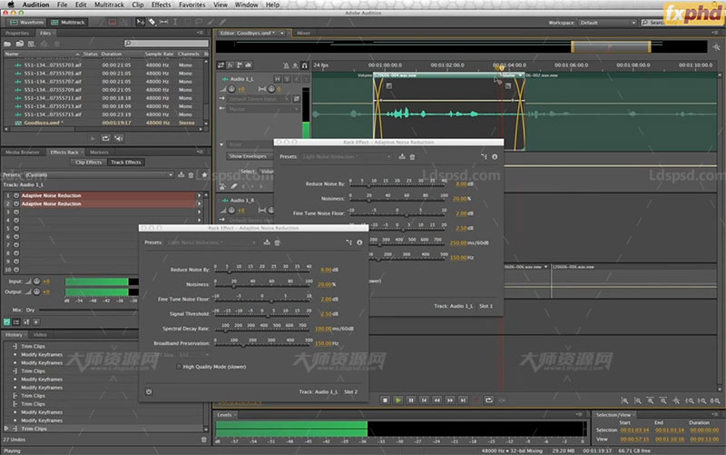726x455 pixels.
Task: Select the Move tool in the toolbar
Action: pos(141,22)
